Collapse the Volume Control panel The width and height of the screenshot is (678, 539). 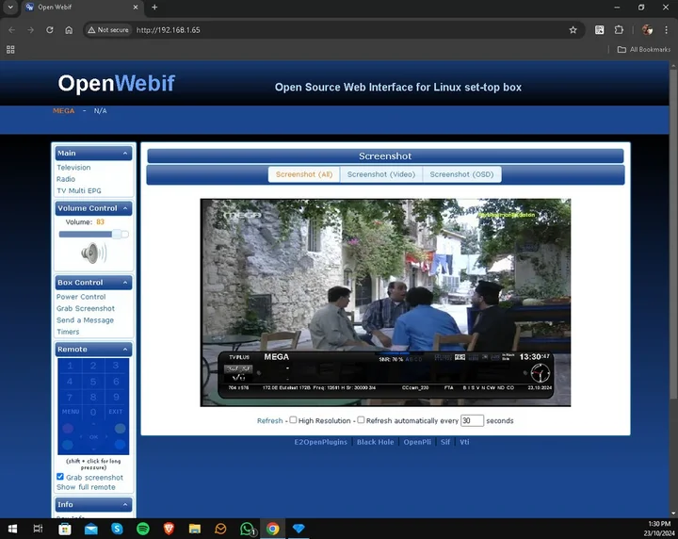(125, 208)
